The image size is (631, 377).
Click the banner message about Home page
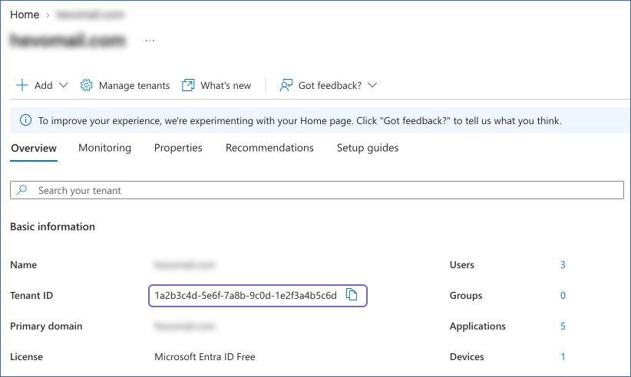coord(300,121)
